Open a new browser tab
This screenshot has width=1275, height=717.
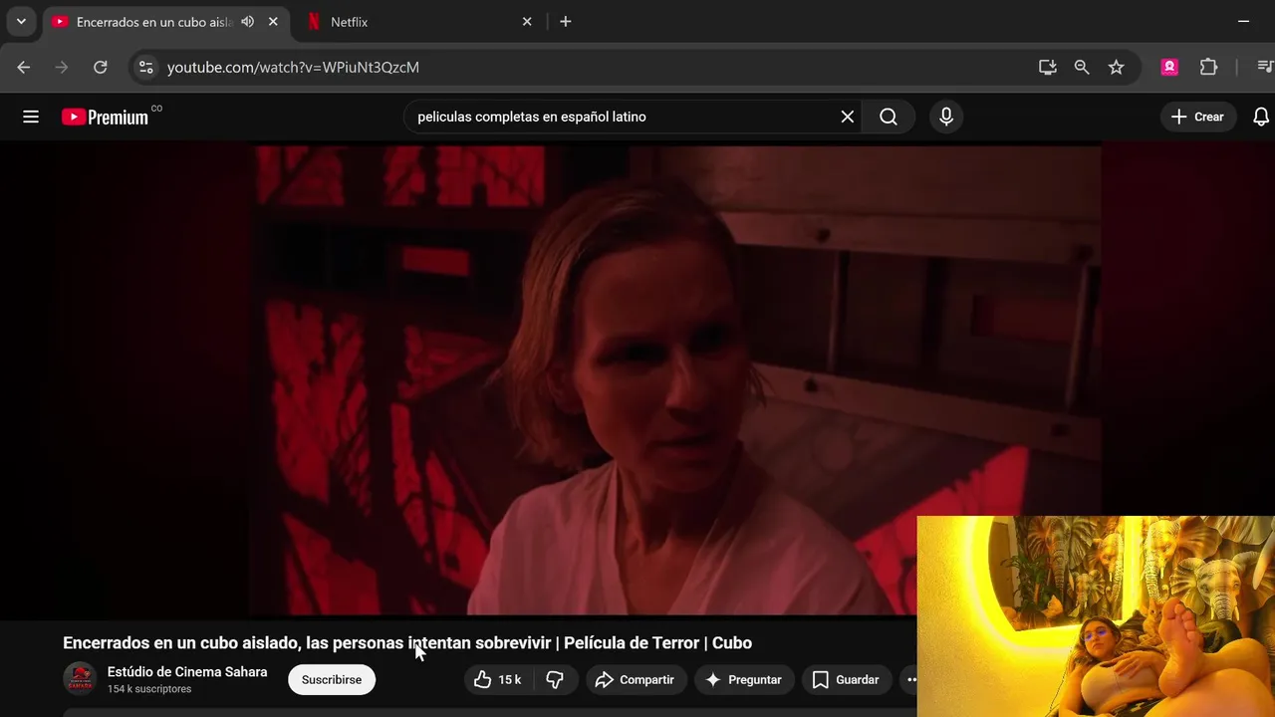565,22
